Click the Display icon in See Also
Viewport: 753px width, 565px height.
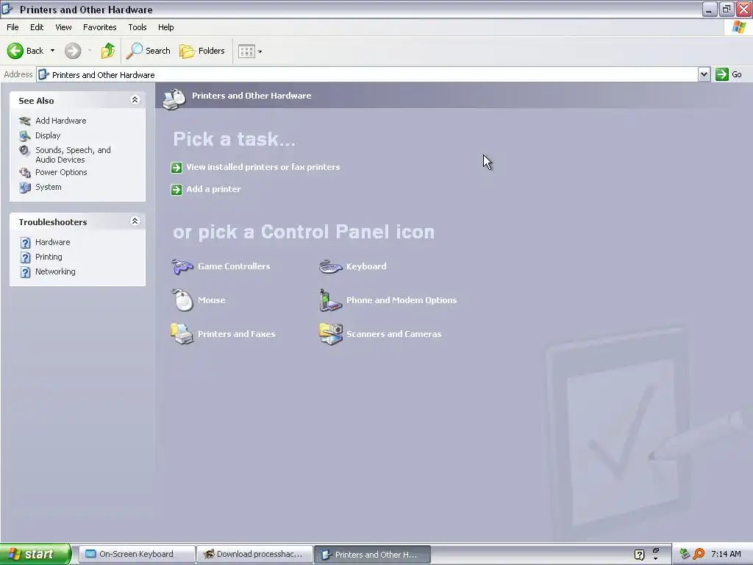coord(24,135)
